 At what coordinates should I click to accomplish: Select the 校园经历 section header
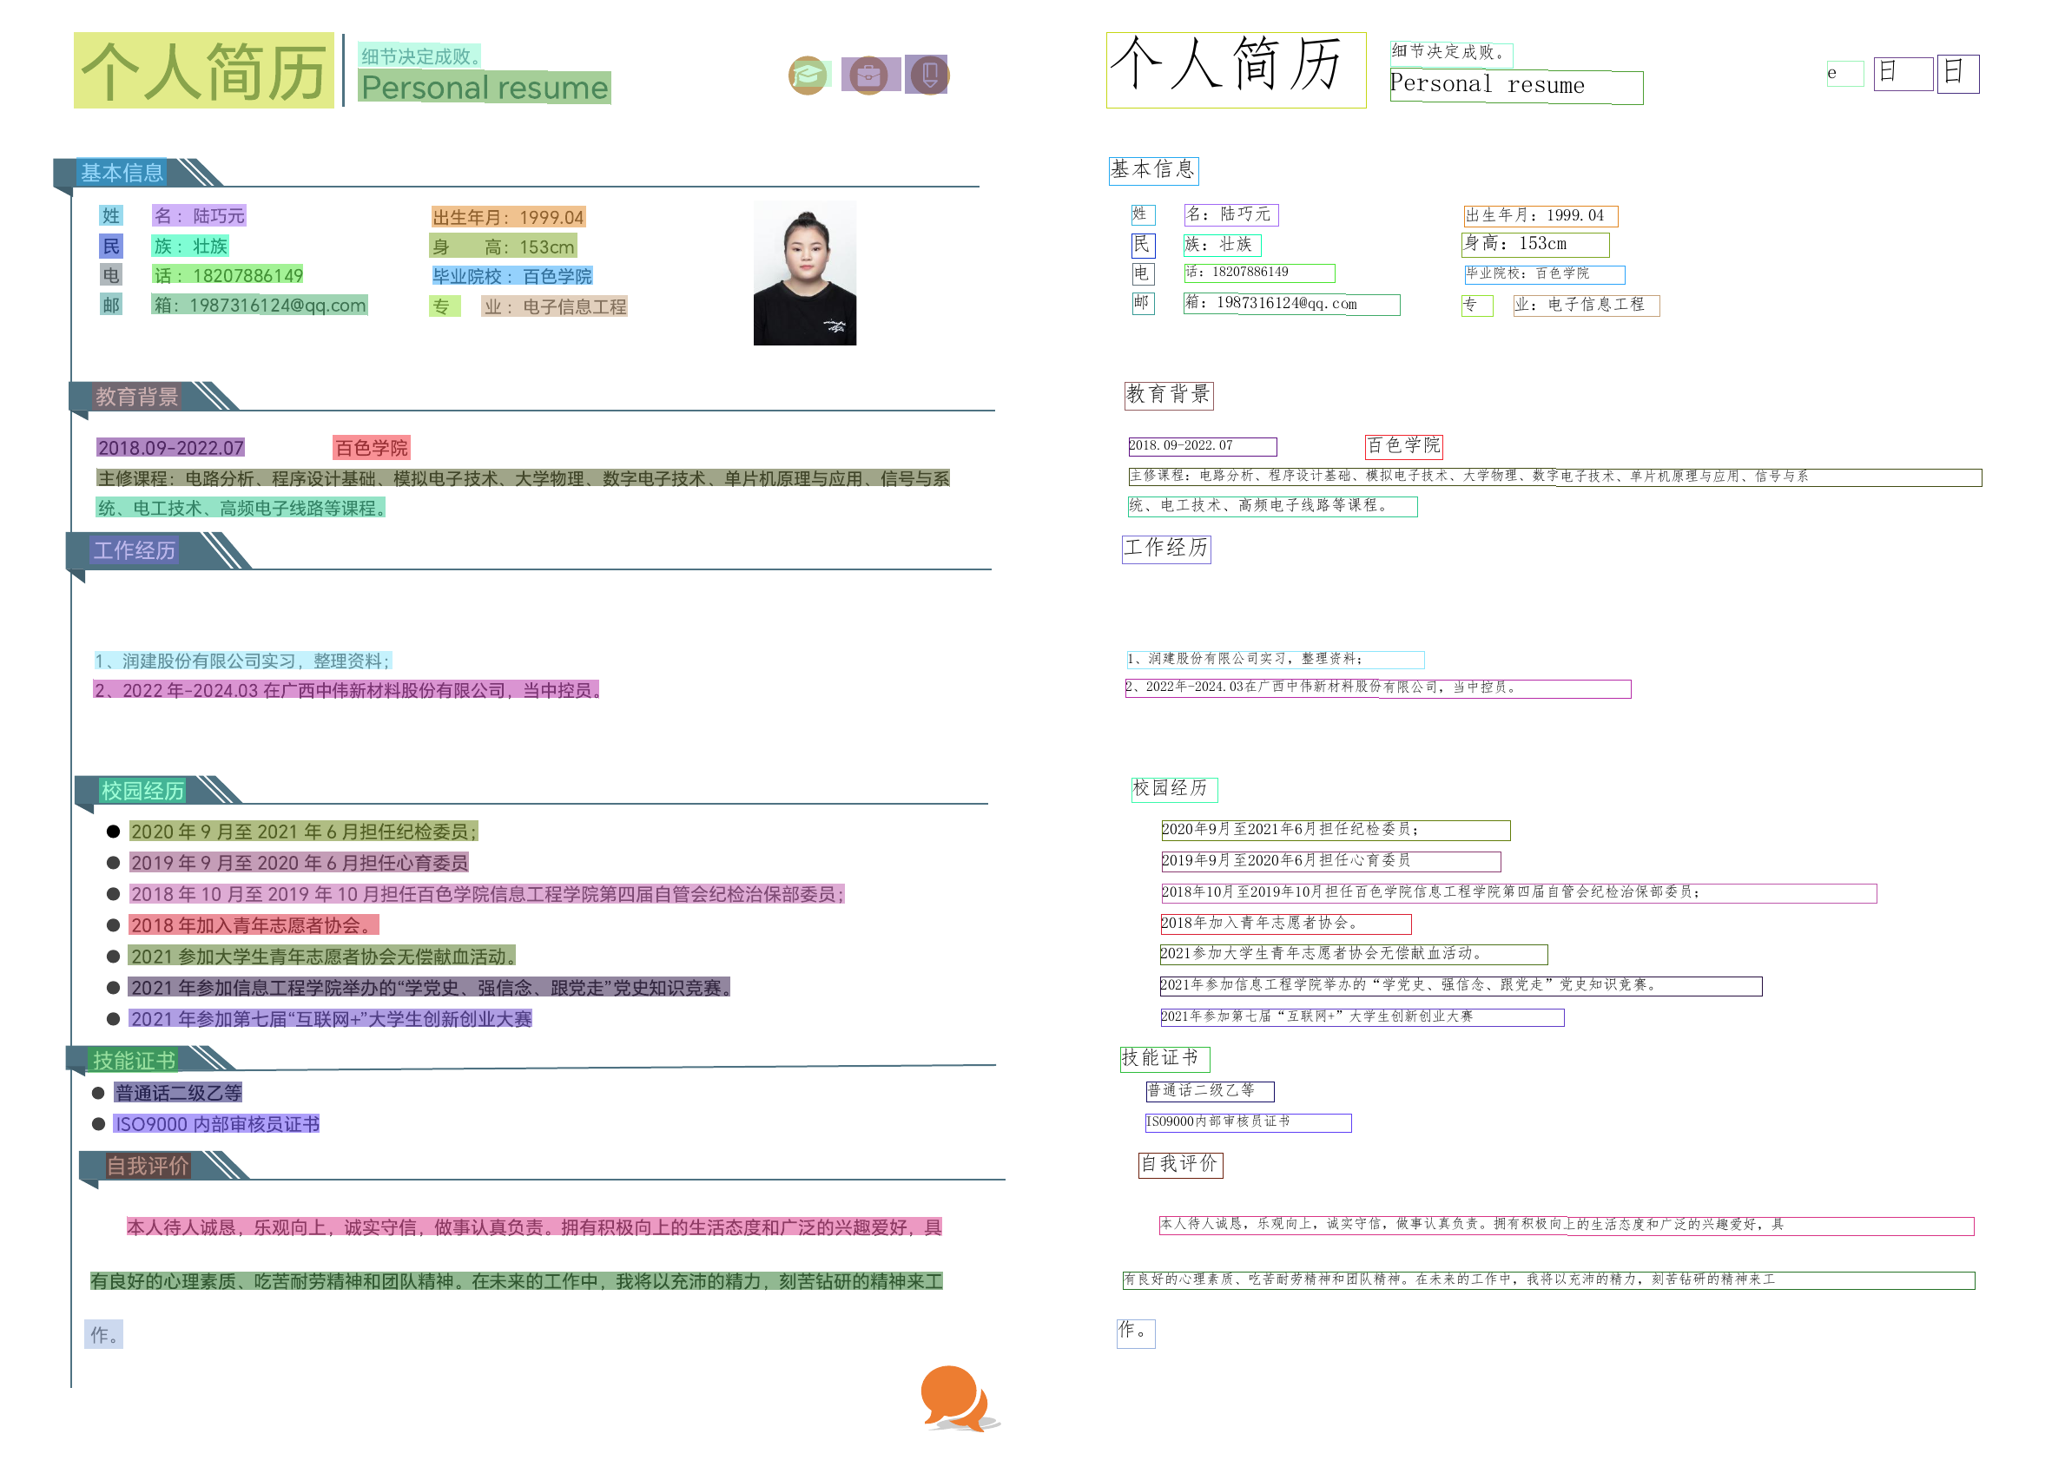click(142, 791)
